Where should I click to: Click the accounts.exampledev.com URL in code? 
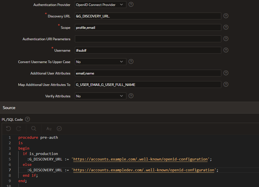(x=144, y=170)
